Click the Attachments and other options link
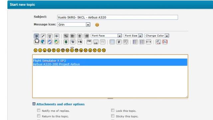Image resolution: width=213 pixels, height=120 pixels. 61,104
